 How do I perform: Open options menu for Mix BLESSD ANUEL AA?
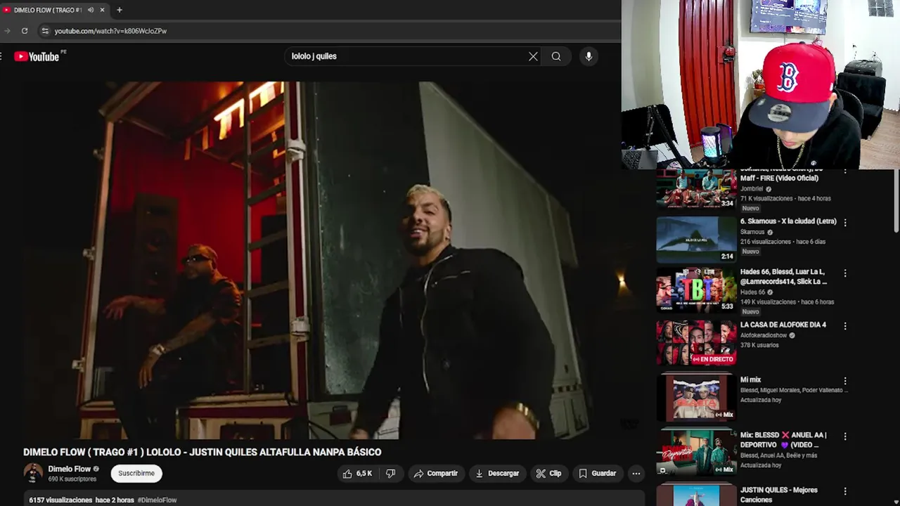(x=845, y=436)
